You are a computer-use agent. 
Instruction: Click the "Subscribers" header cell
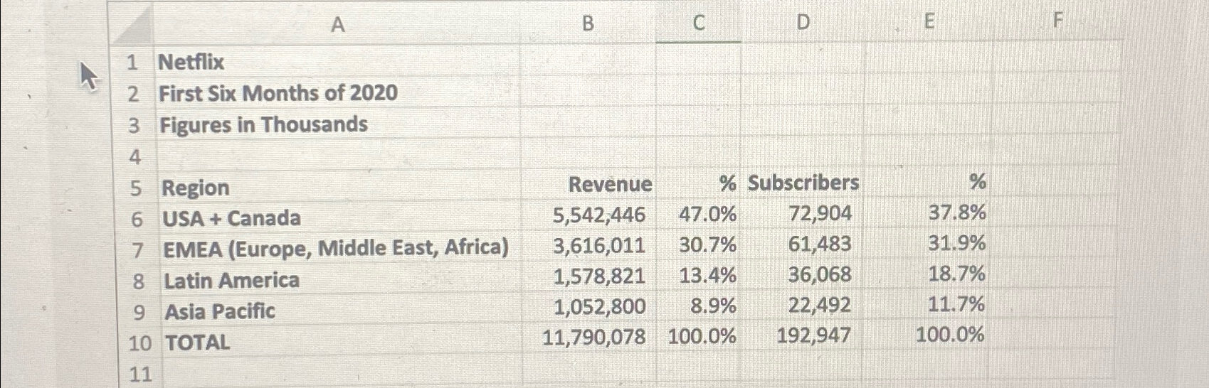803,183
